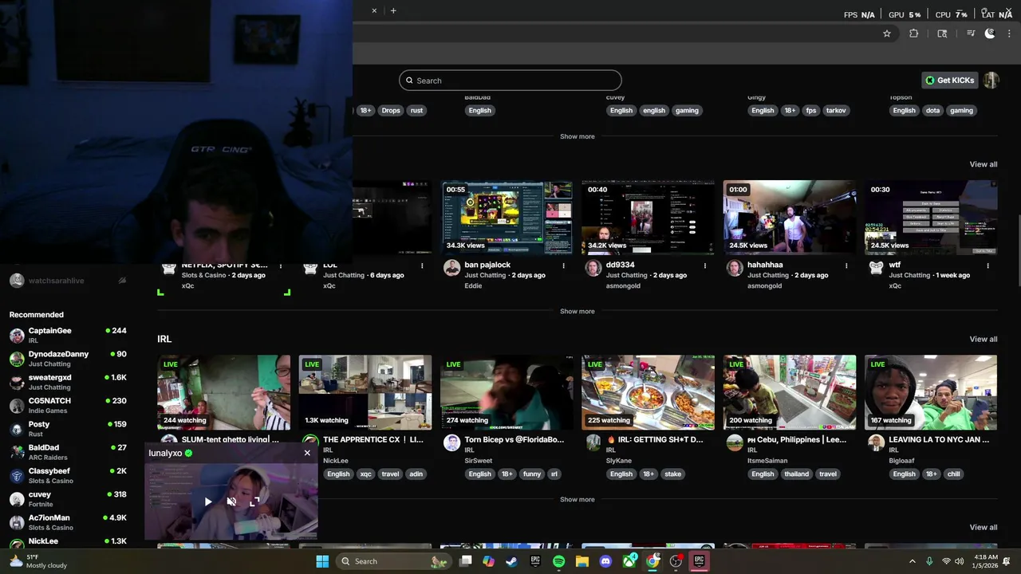View all IRL streams
1021x574 pixels.
[x=983, y=339]
